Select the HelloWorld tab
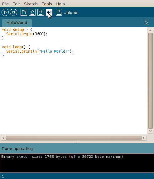Image resolution: width=154 pixels, height=179 pixels. tap(17, 23)
